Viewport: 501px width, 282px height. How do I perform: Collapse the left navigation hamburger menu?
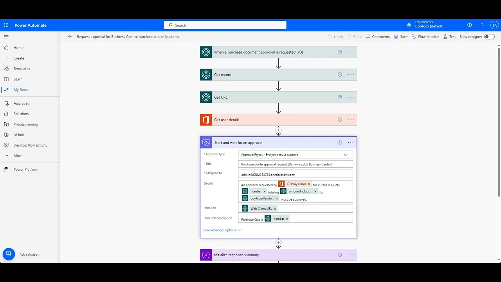pos(6,37)
